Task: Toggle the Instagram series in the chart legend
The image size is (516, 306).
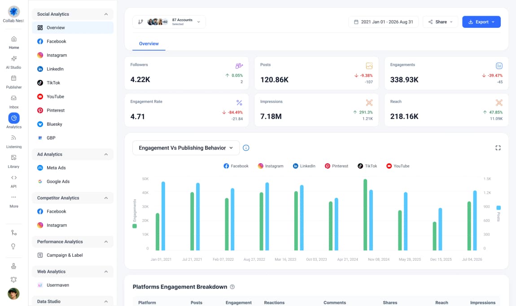Action: (271, 166)
